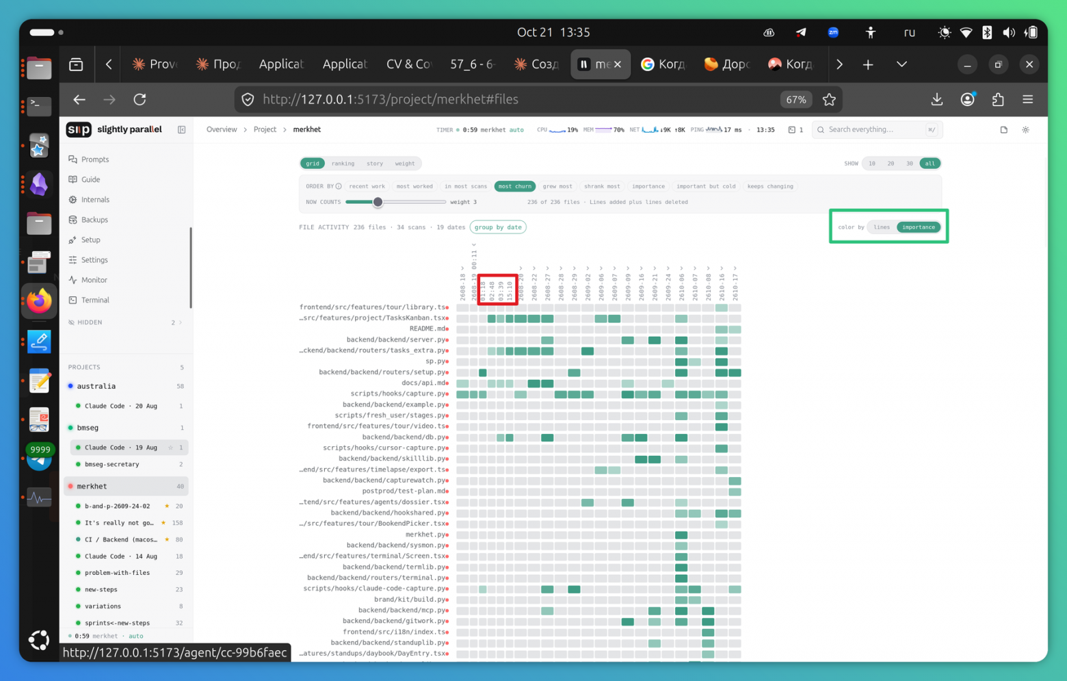Screen dimensions: 1067x681
Task: Go back using the browser back arrow
Action: coord(79,99)
